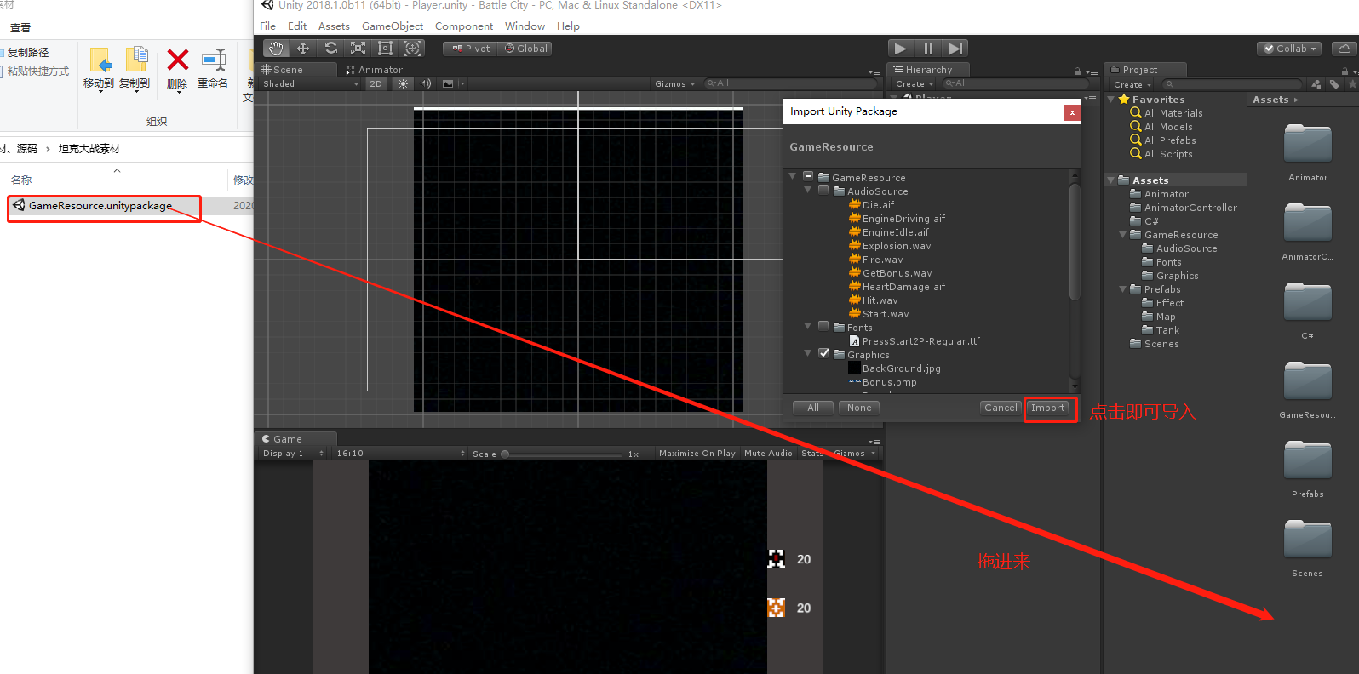The height and width of the screenshot is (674, 1359).
Task: Click the Step frame button
Action: pos(955,49)
